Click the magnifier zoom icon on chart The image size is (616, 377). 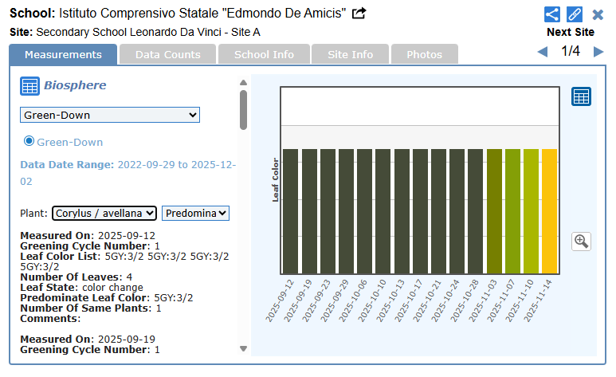pyautogui.click(x=581, y=242)
